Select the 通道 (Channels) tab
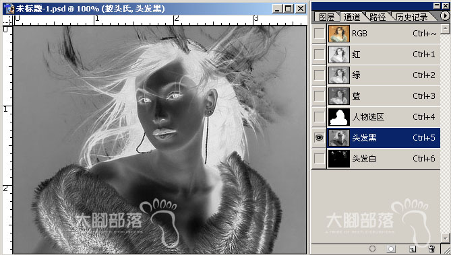The height and width of the screenshot is (255, 451). [352, 17]
